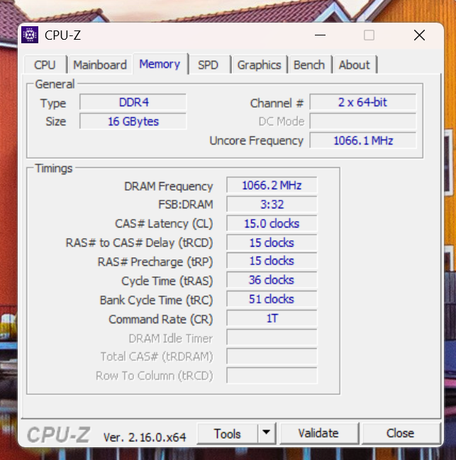Click the empty Total CAS# (tRDRAM) field
456x460 pixels.
272,357
